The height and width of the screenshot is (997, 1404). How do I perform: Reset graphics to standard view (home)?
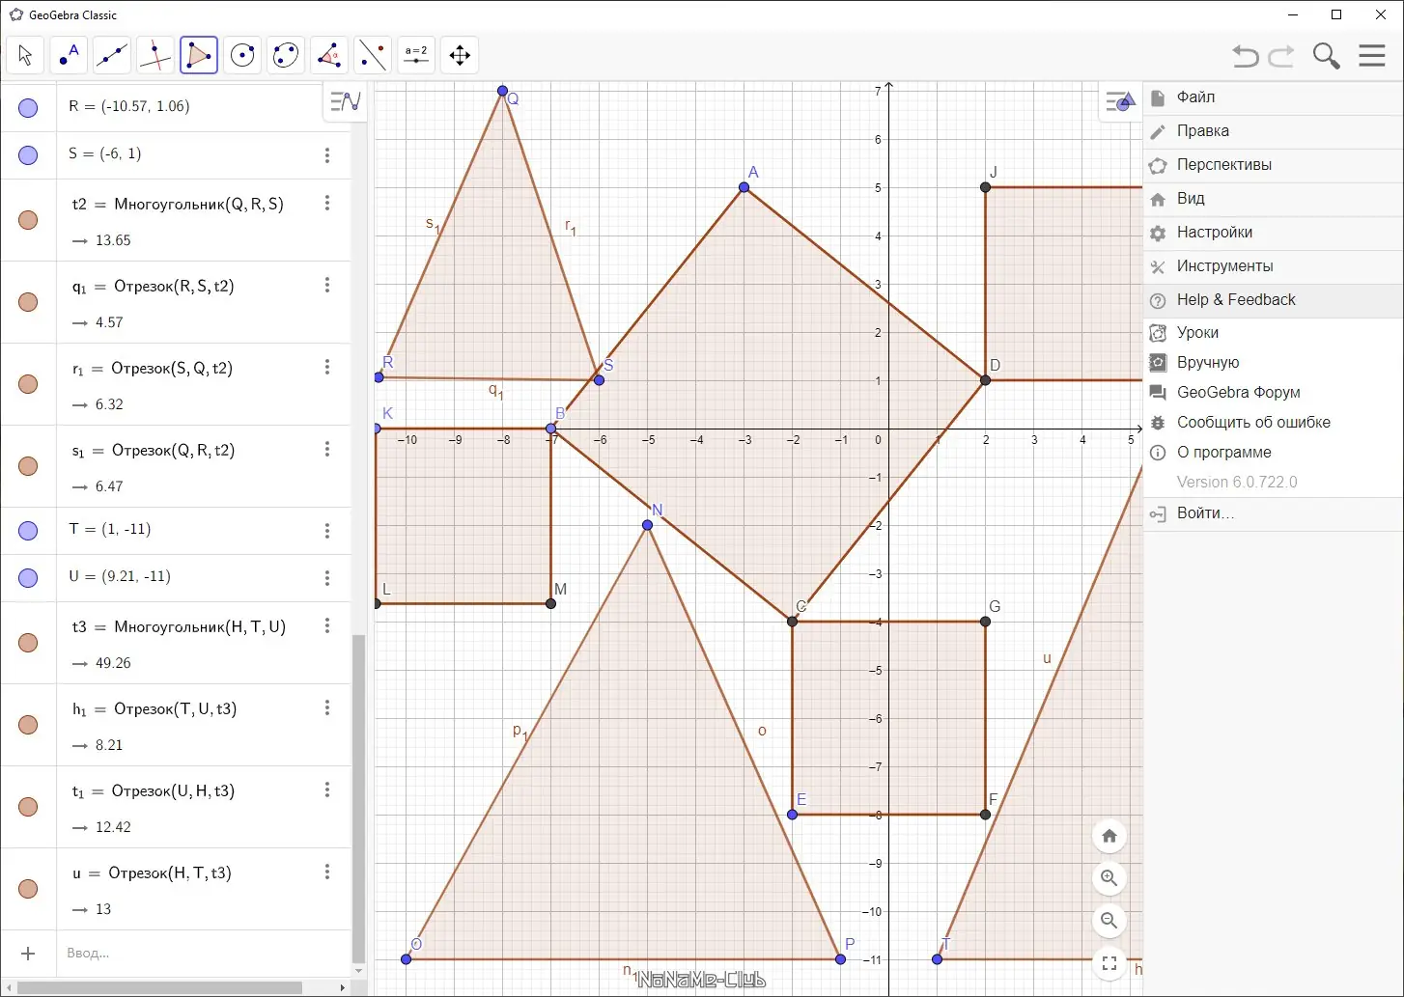click(1109, 836)
